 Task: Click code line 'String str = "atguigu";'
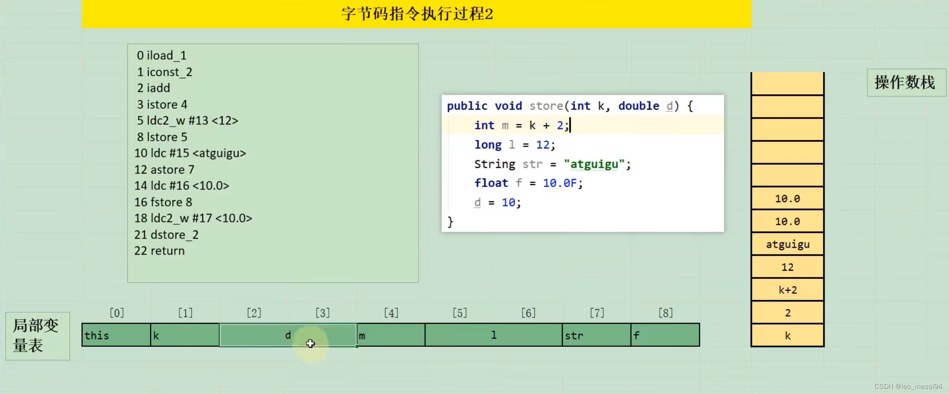click(x=552, y=164)
